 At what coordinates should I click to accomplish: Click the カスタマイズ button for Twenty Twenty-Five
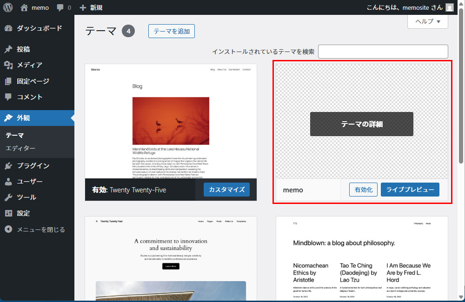[226, 190]
